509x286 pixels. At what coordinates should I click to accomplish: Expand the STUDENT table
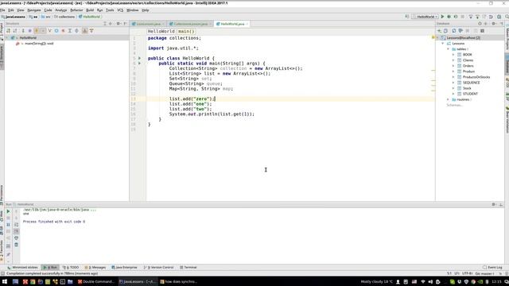pyautogui.click(x=453, y=94)
